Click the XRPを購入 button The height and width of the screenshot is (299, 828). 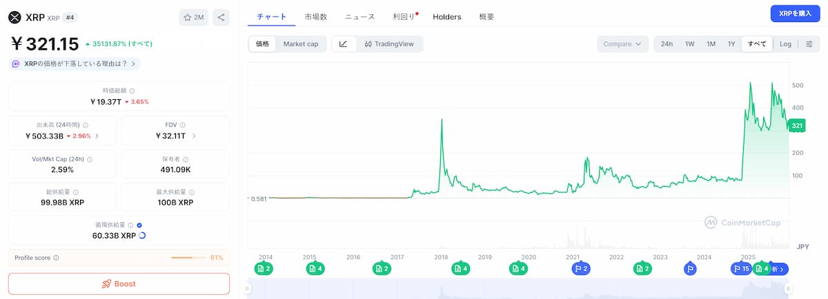click(796, 14)
